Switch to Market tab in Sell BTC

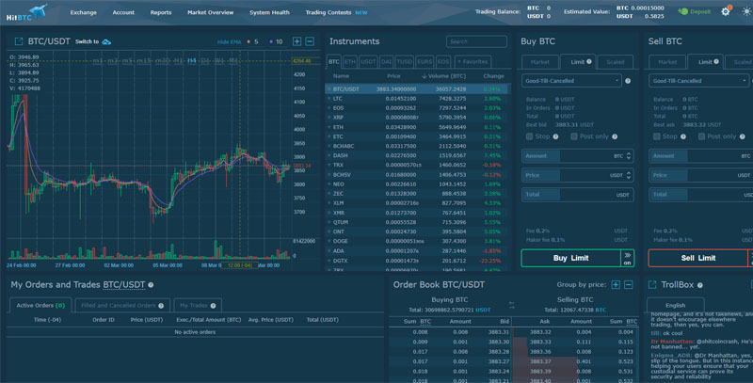pyautogui.click(x=667, y=62)
